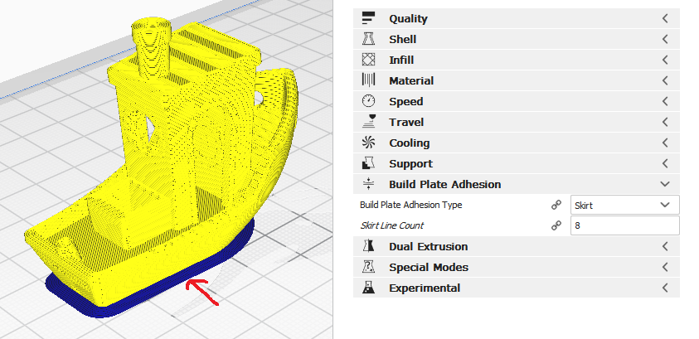Click the Support category icon

(368, 163)
